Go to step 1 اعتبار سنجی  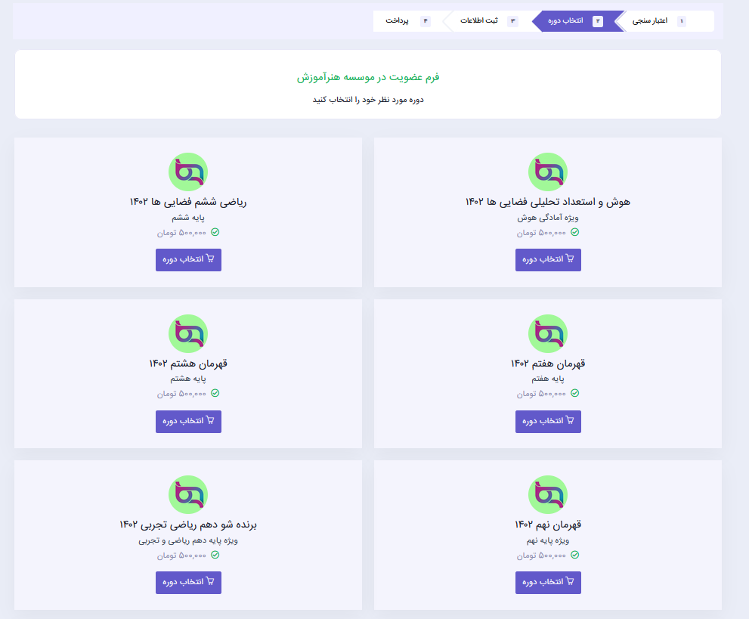665,21
